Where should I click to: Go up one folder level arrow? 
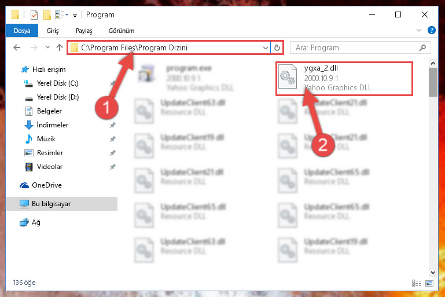point(60,47)
